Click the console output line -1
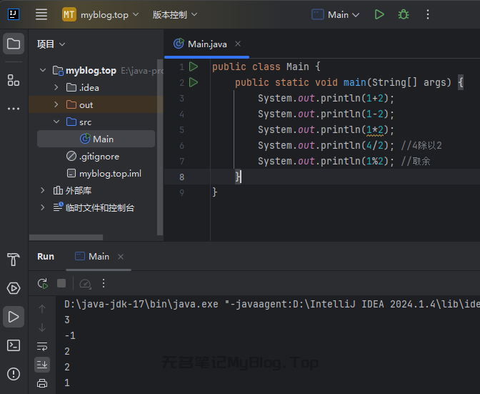Image resolution: width=480 pixels, height=394 pixels. click(70, 336)
